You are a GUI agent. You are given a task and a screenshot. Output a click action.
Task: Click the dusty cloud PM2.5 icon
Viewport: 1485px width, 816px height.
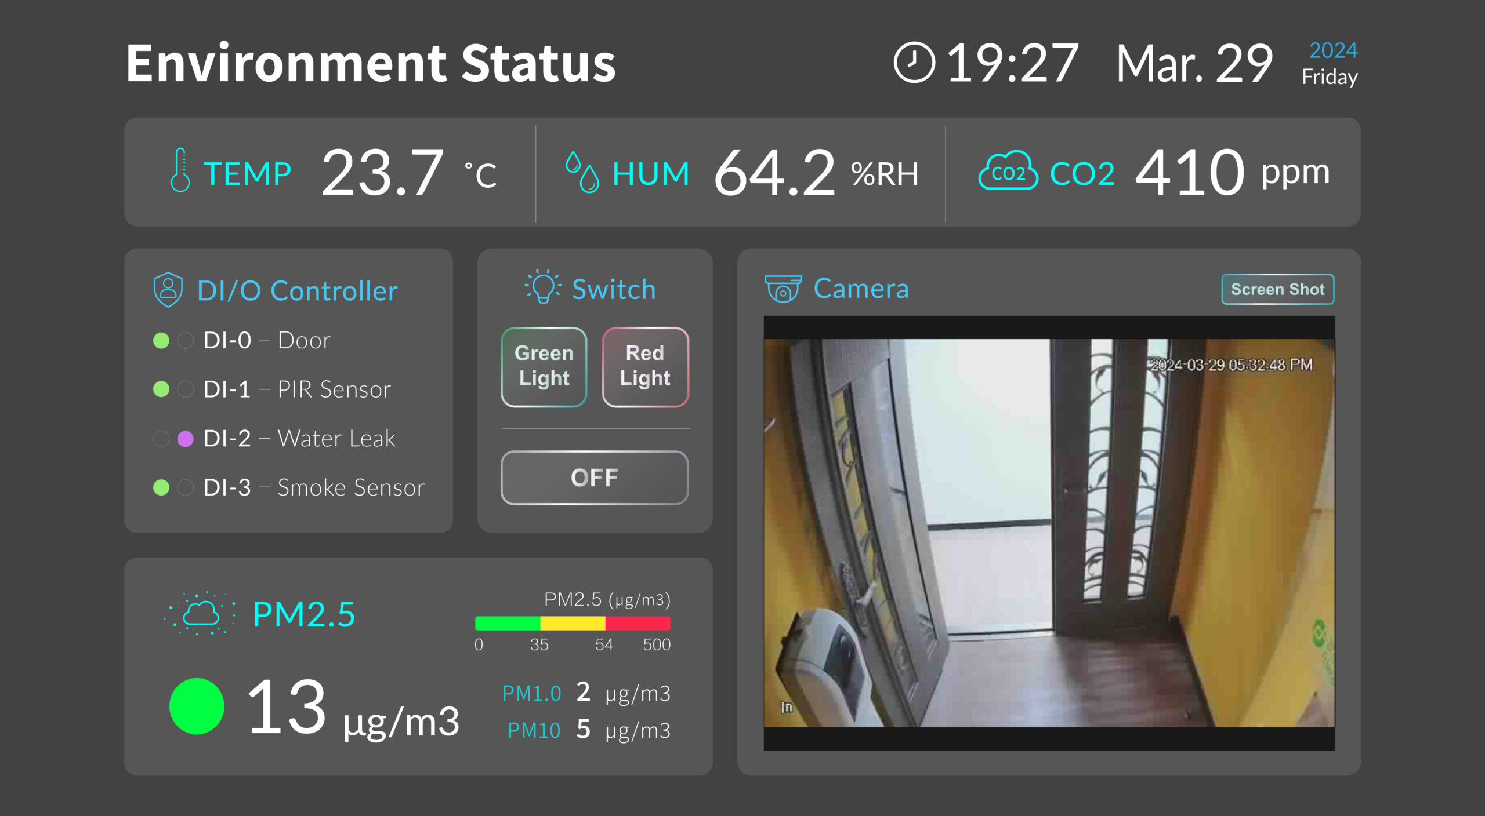click(200, 614)
